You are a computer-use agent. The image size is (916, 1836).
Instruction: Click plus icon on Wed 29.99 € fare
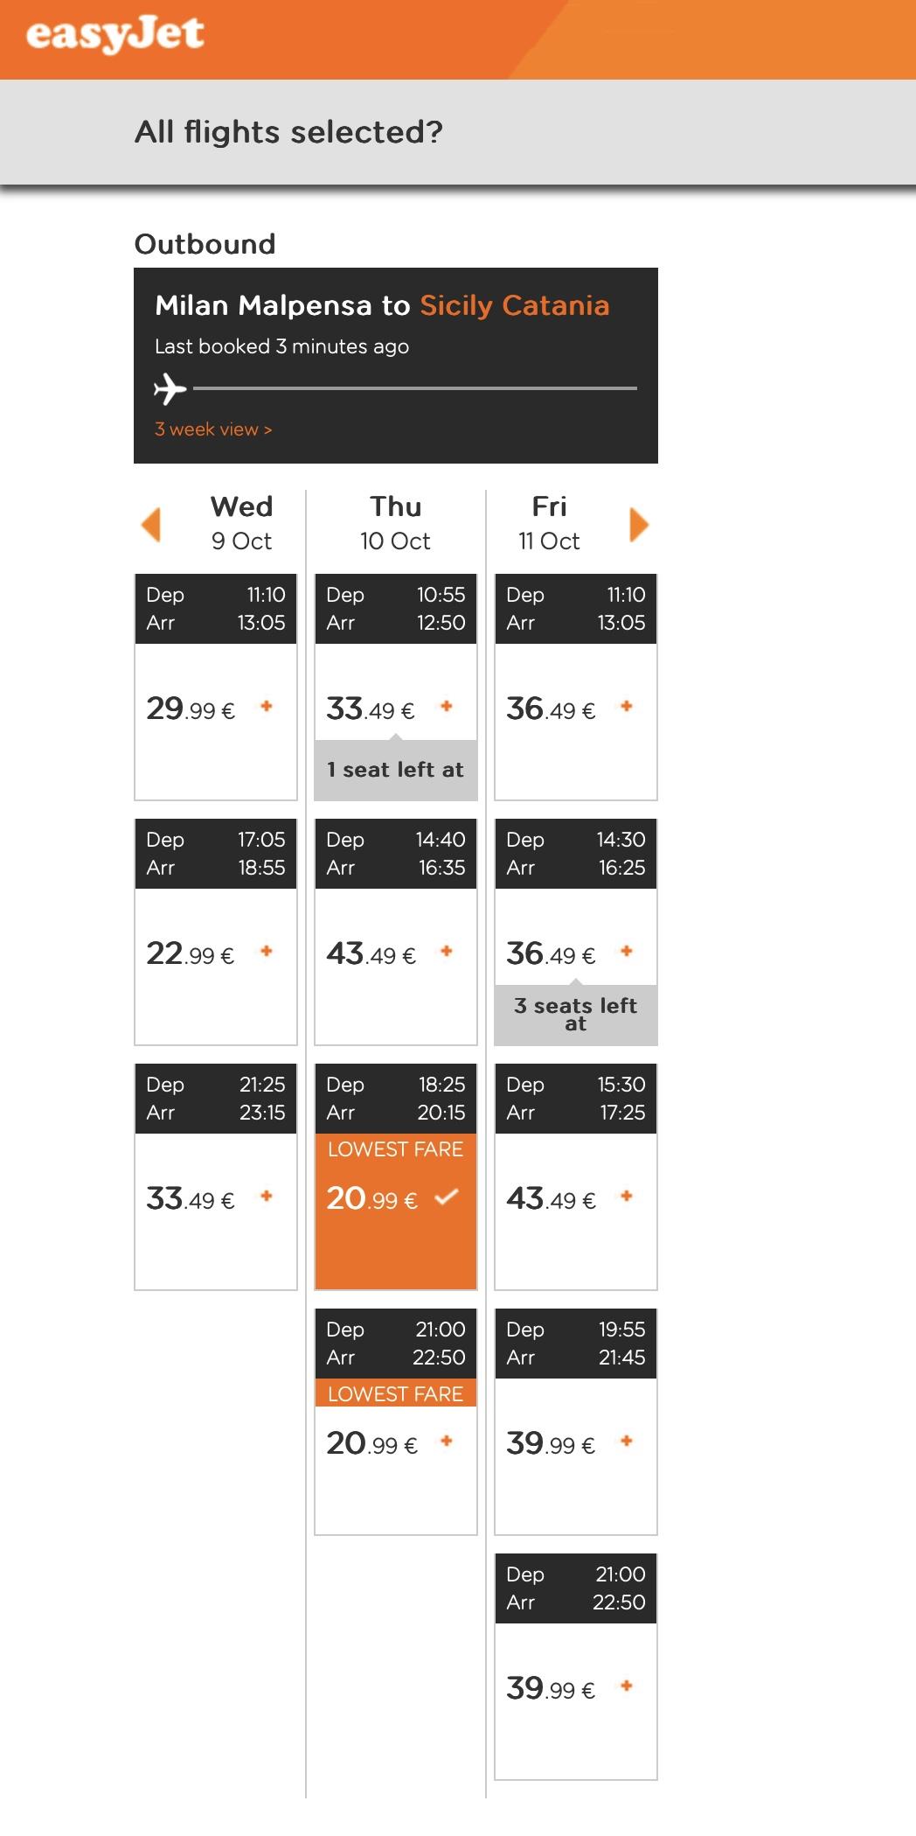coord(267,706)
